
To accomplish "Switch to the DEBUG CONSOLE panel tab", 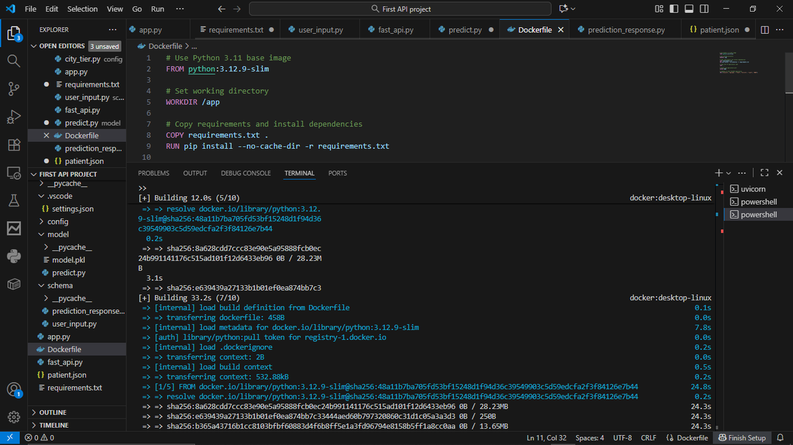I will tap(246, 173).
